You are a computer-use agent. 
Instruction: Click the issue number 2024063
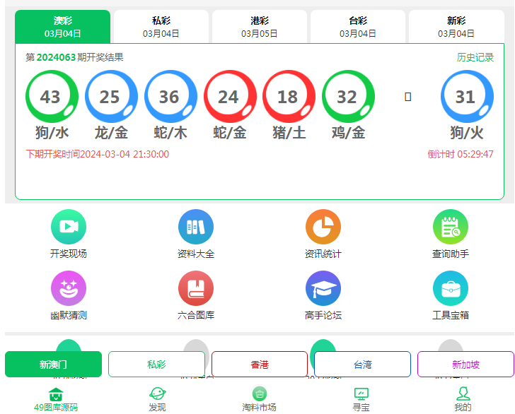(56, 57)
